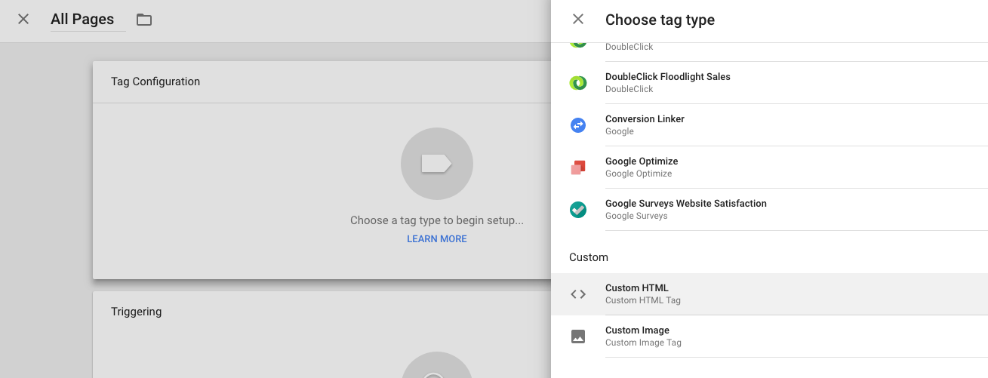
Task: Choose the Conversion Linker tag type
Action: (x=769, y=125)
